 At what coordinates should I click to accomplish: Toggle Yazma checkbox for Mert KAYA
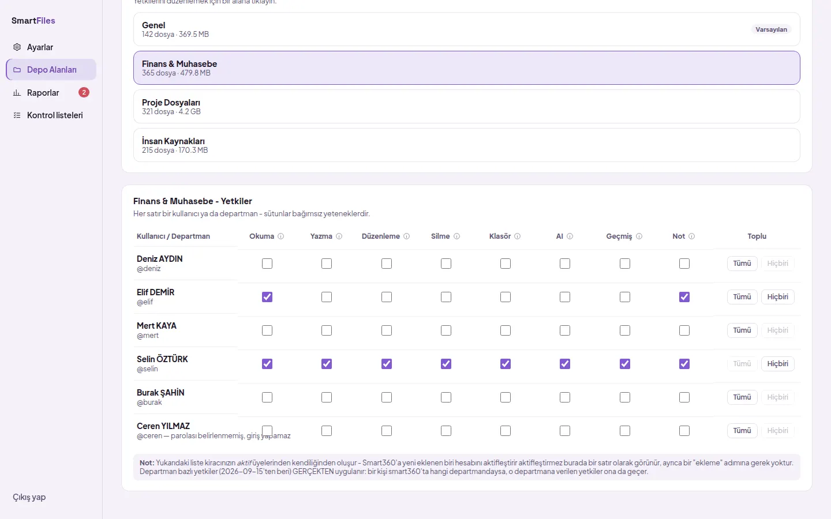327,330
